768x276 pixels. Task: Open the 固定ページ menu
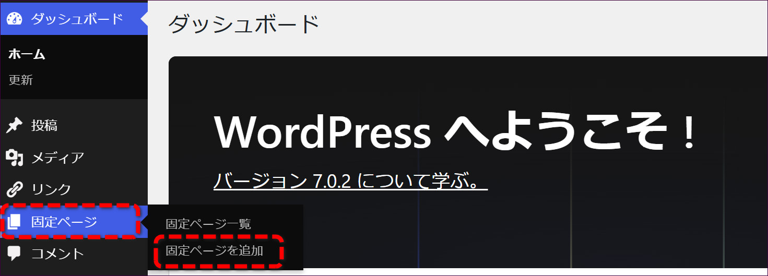tap(74, 222)
